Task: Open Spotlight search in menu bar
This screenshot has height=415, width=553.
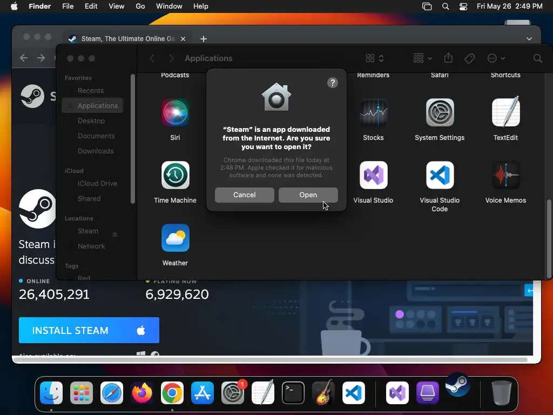Action: click(x=446, y=6)
